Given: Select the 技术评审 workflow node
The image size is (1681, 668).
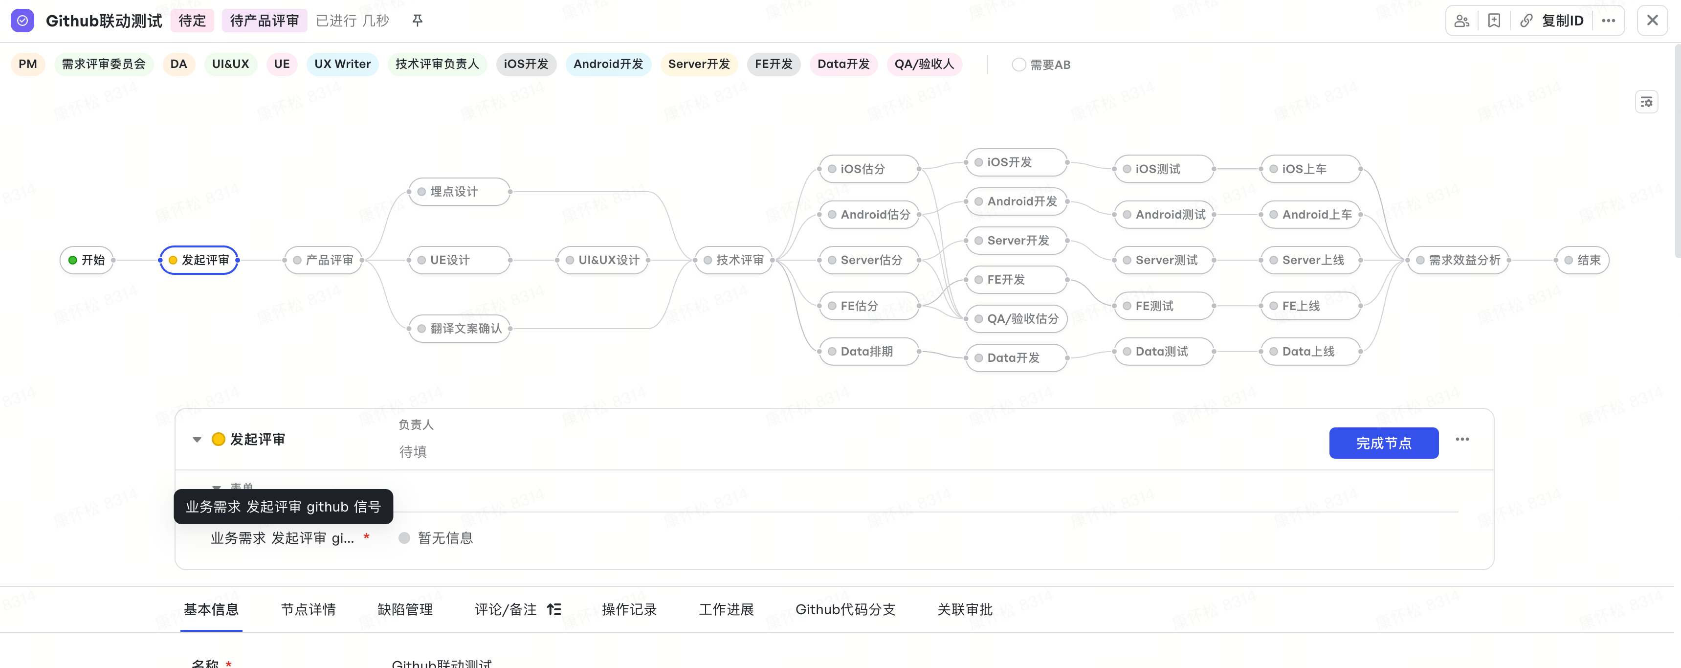Looking at the screenshot, I should (x=734, y=260).
